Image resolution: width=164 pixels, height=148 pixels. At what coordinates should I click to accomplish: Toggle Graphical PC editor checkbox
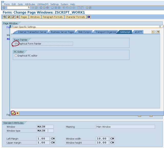(16, 55)
